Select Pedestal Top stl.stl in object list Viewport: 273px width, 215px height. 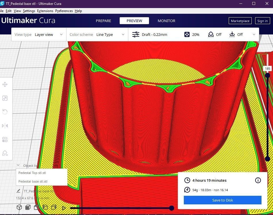coord(42,173)
